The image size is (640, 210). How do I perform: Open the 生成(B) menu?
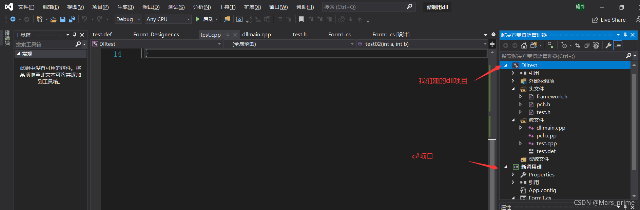tap(125, 7)
